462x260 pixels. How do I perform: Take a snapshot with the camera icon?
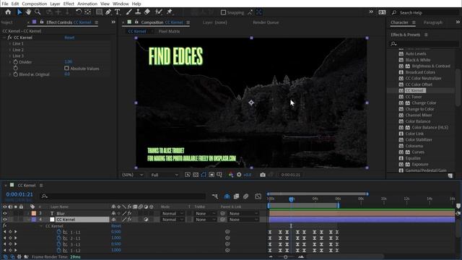pyautogui.click(x=263, y=175)
